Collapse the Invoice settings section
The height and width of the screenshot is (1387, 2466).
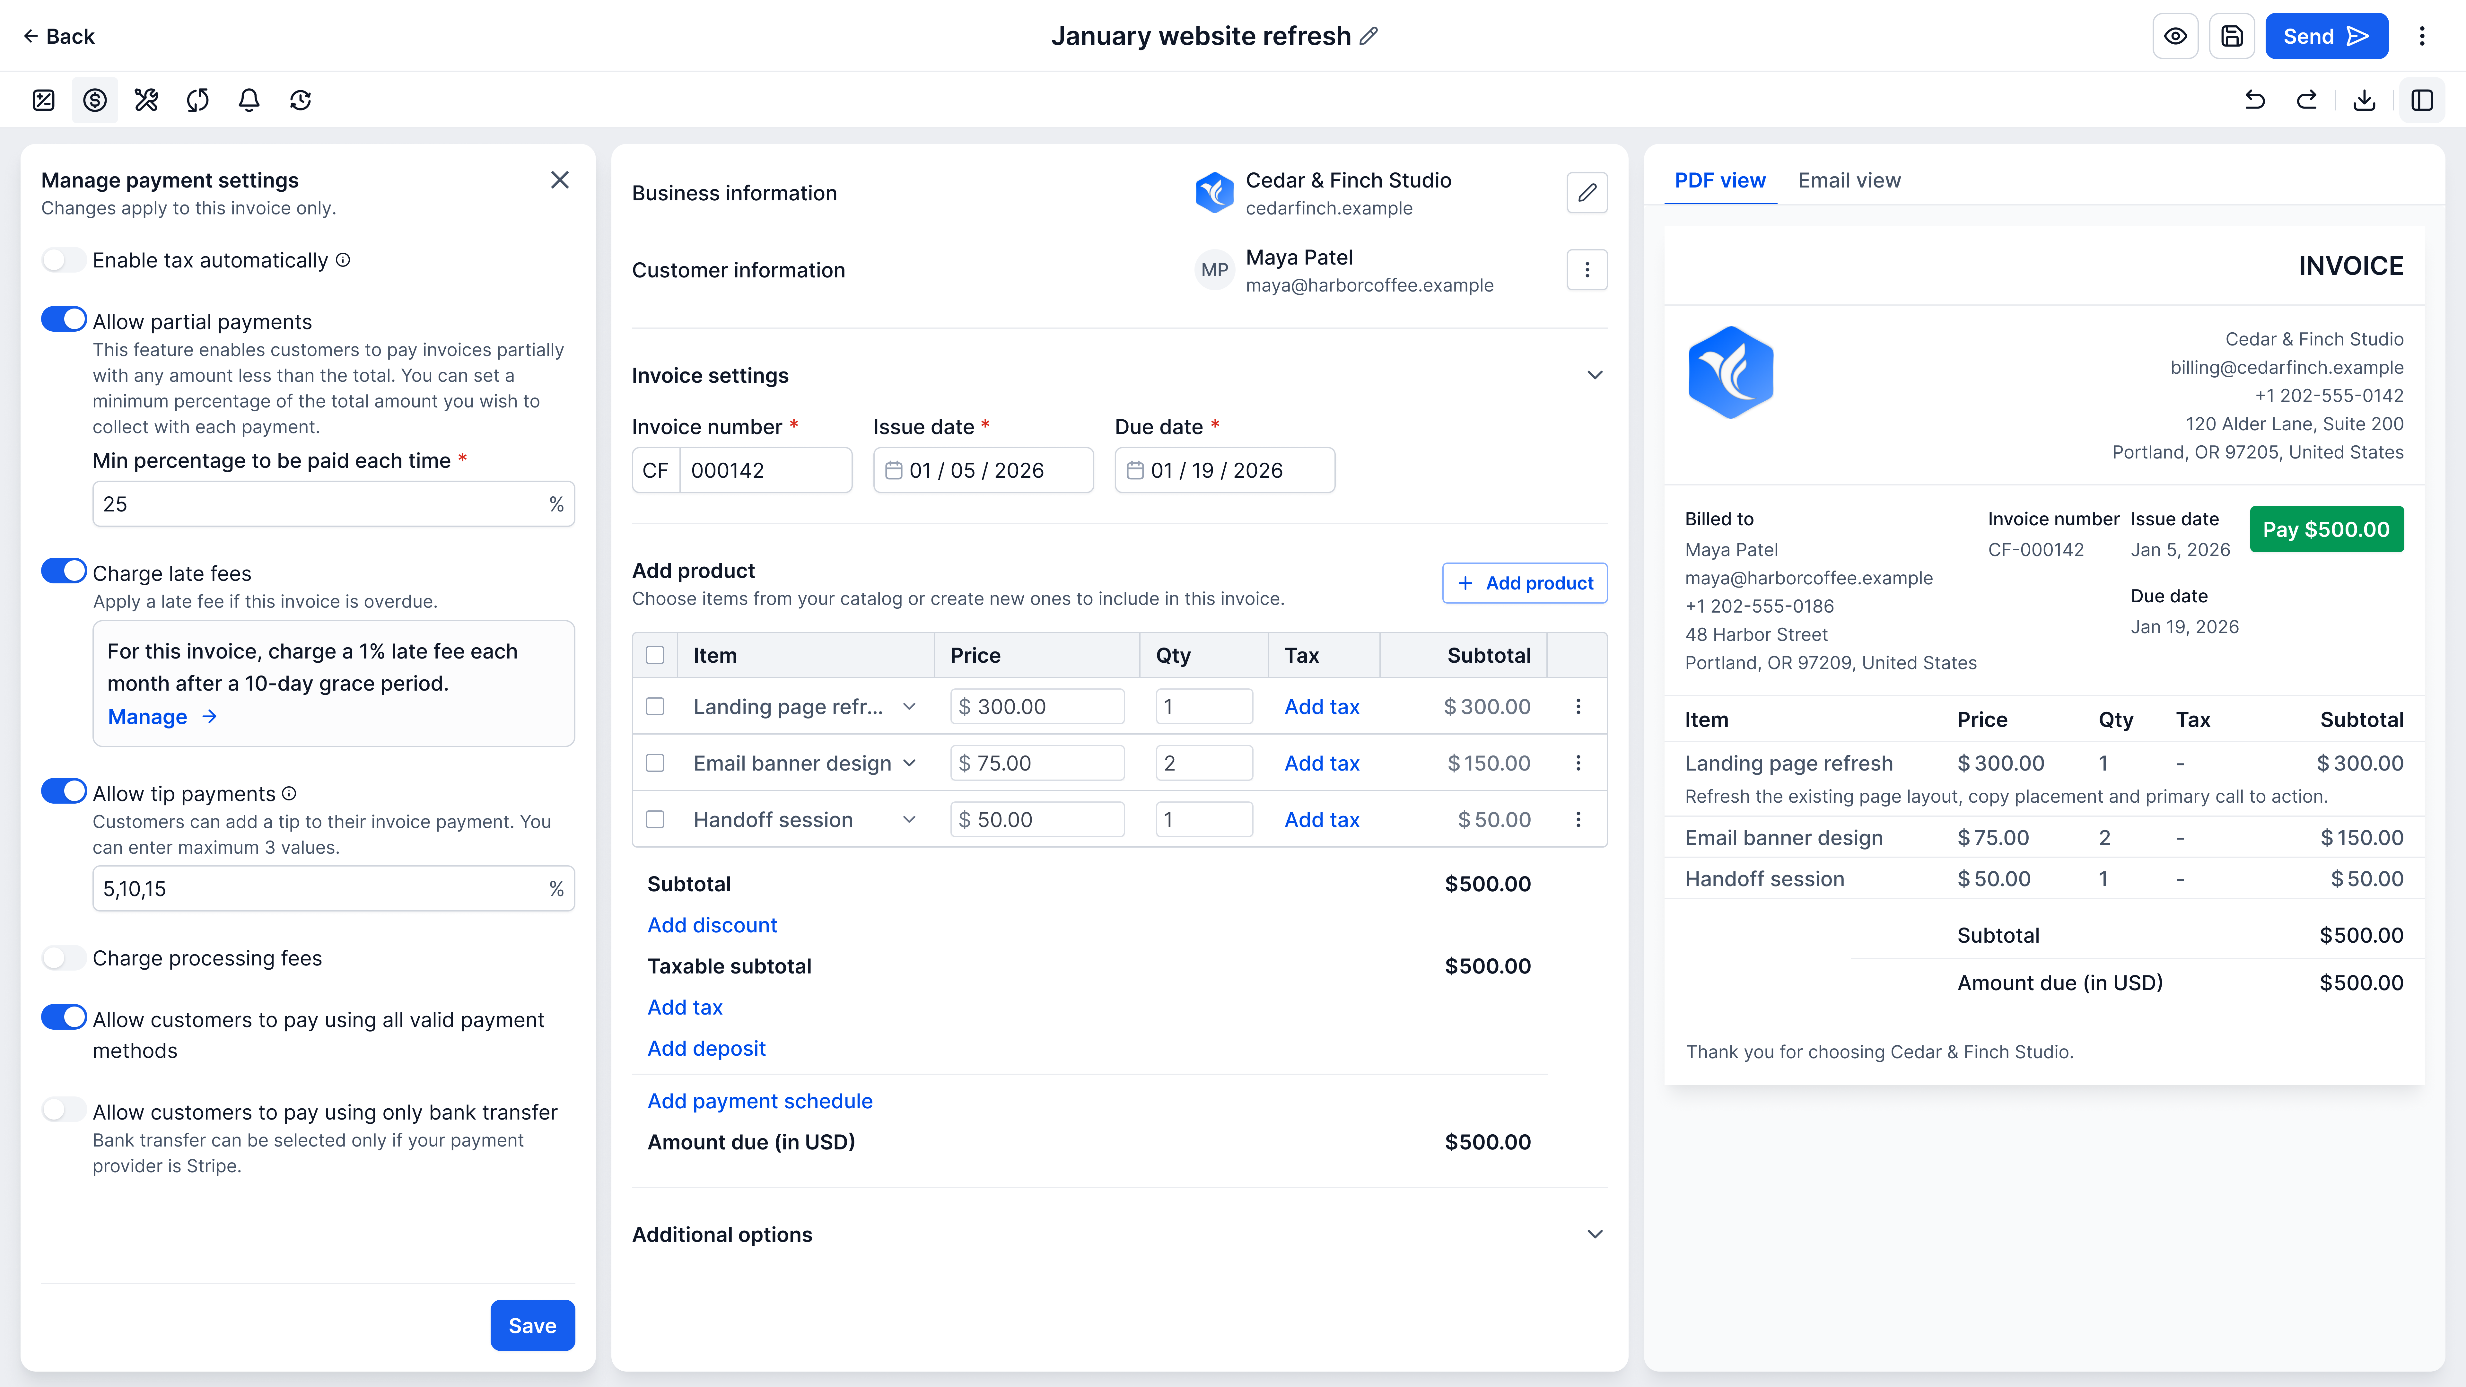1595,375
